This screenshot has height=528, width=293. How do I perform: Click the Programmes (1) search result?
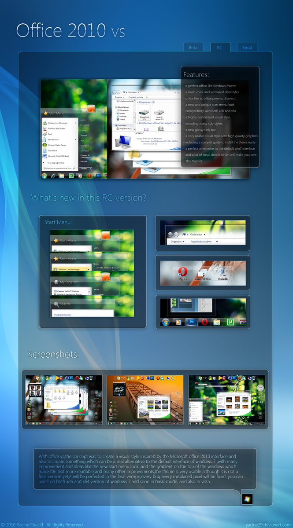click(x=63, y=315)
